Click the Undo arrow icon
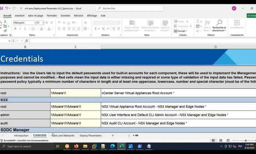 coord(7,8)
